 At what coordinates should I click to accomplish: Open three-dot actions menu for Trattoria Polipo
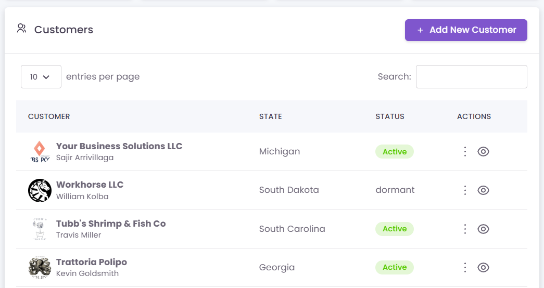(465, 267)
